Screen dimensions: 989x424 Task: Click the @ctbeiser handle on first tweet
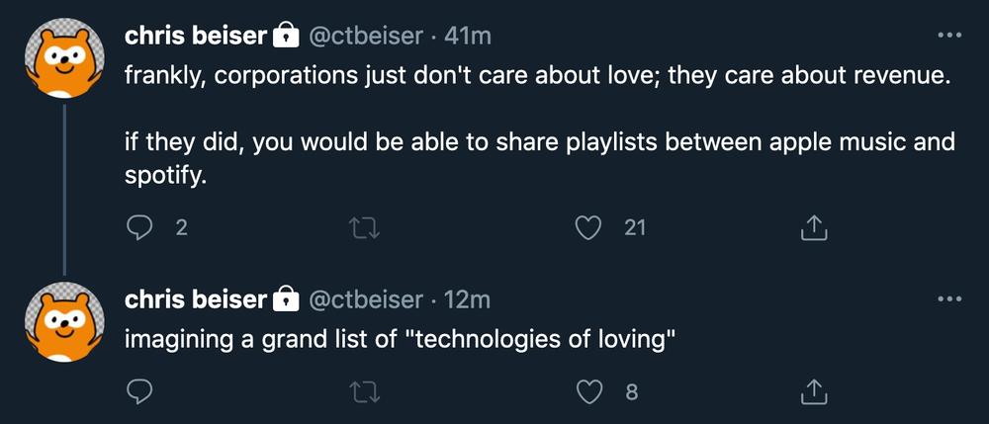[x=368, y=37]
